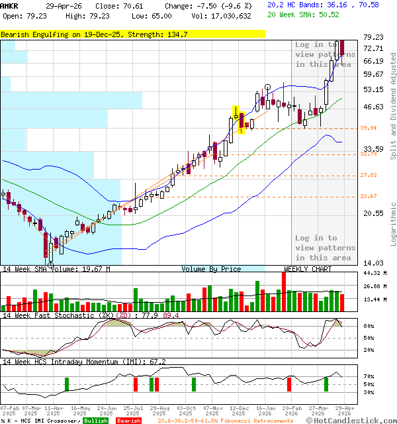Click the last red IMI crossover bar
Image resolution: width=397 pixels, height=424 pixels.
tap(288, 384)
